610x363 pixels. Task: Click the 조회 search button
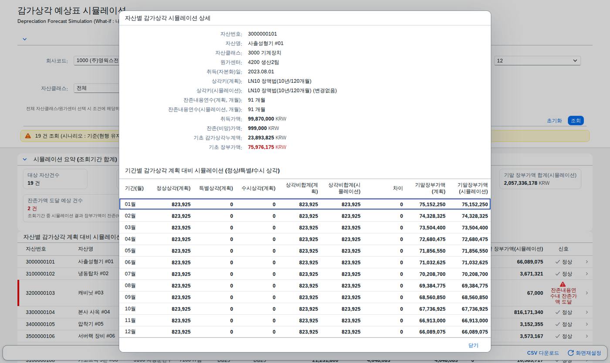tap(576, 121)
